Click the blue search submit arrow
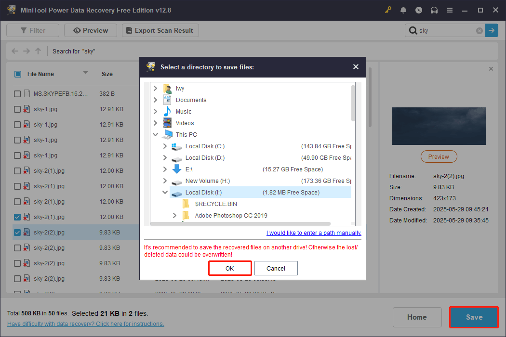 pos(492,30)
